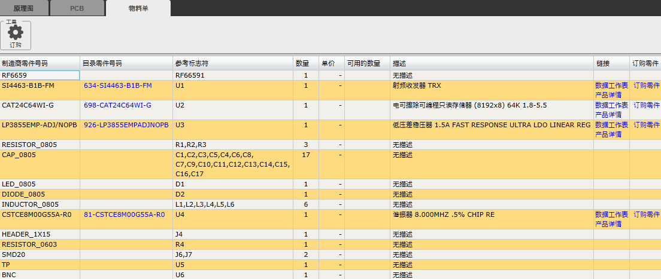This screenshot has width=661, height=279.
Task: Click 订购零件 for CAT24C64WI-G row
Action: (x=646, y=105)
